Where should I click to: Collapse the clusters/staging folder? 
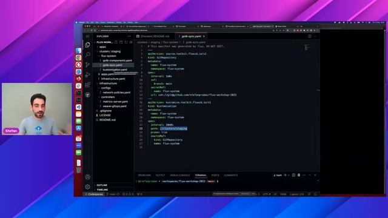click(110, 51)
